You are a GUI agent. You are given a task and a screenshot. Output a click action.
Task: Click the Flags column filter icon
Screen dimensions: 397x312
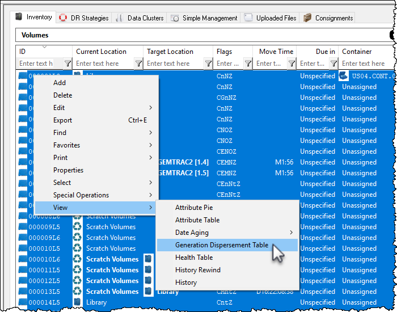pos(248,64)
